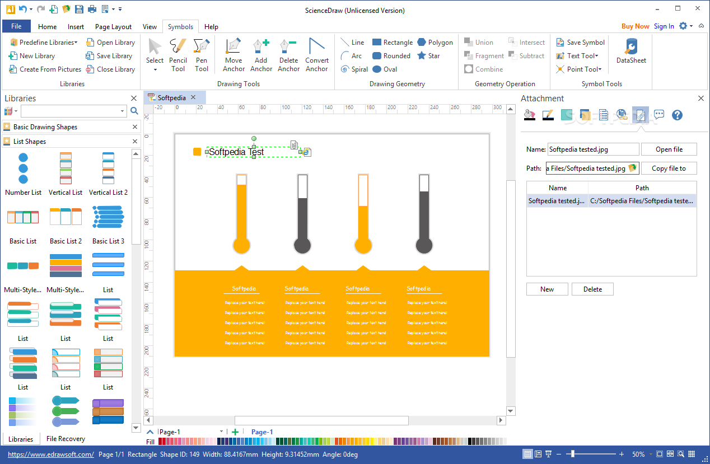Select the Pencil Tool

[178, 55]
